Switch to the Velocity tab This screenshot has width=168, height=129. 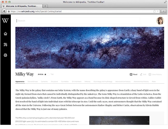(x=88, y=82)
